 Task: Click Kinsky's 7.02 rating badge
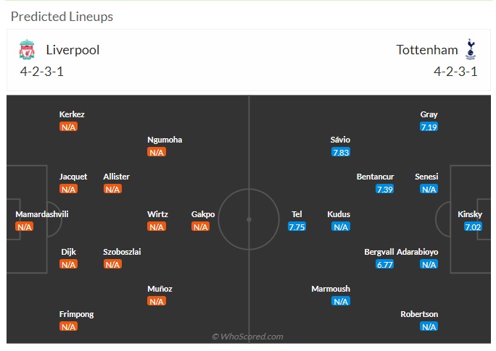473,227
